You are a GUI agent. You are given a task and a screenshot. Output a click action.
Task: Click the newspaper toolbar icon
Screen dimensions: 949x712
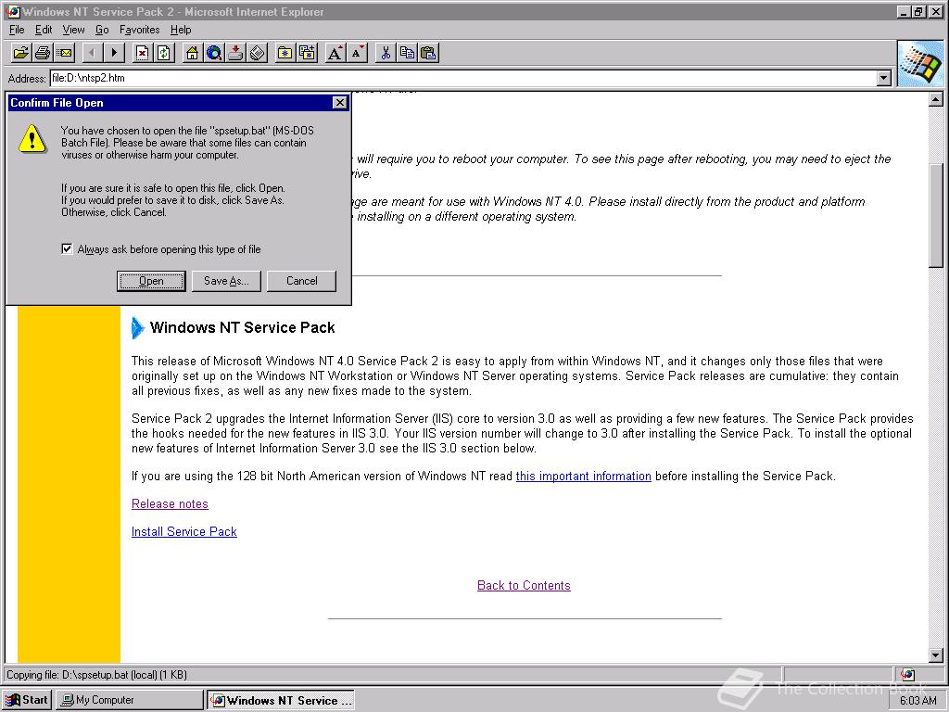(x=258, y=53)
